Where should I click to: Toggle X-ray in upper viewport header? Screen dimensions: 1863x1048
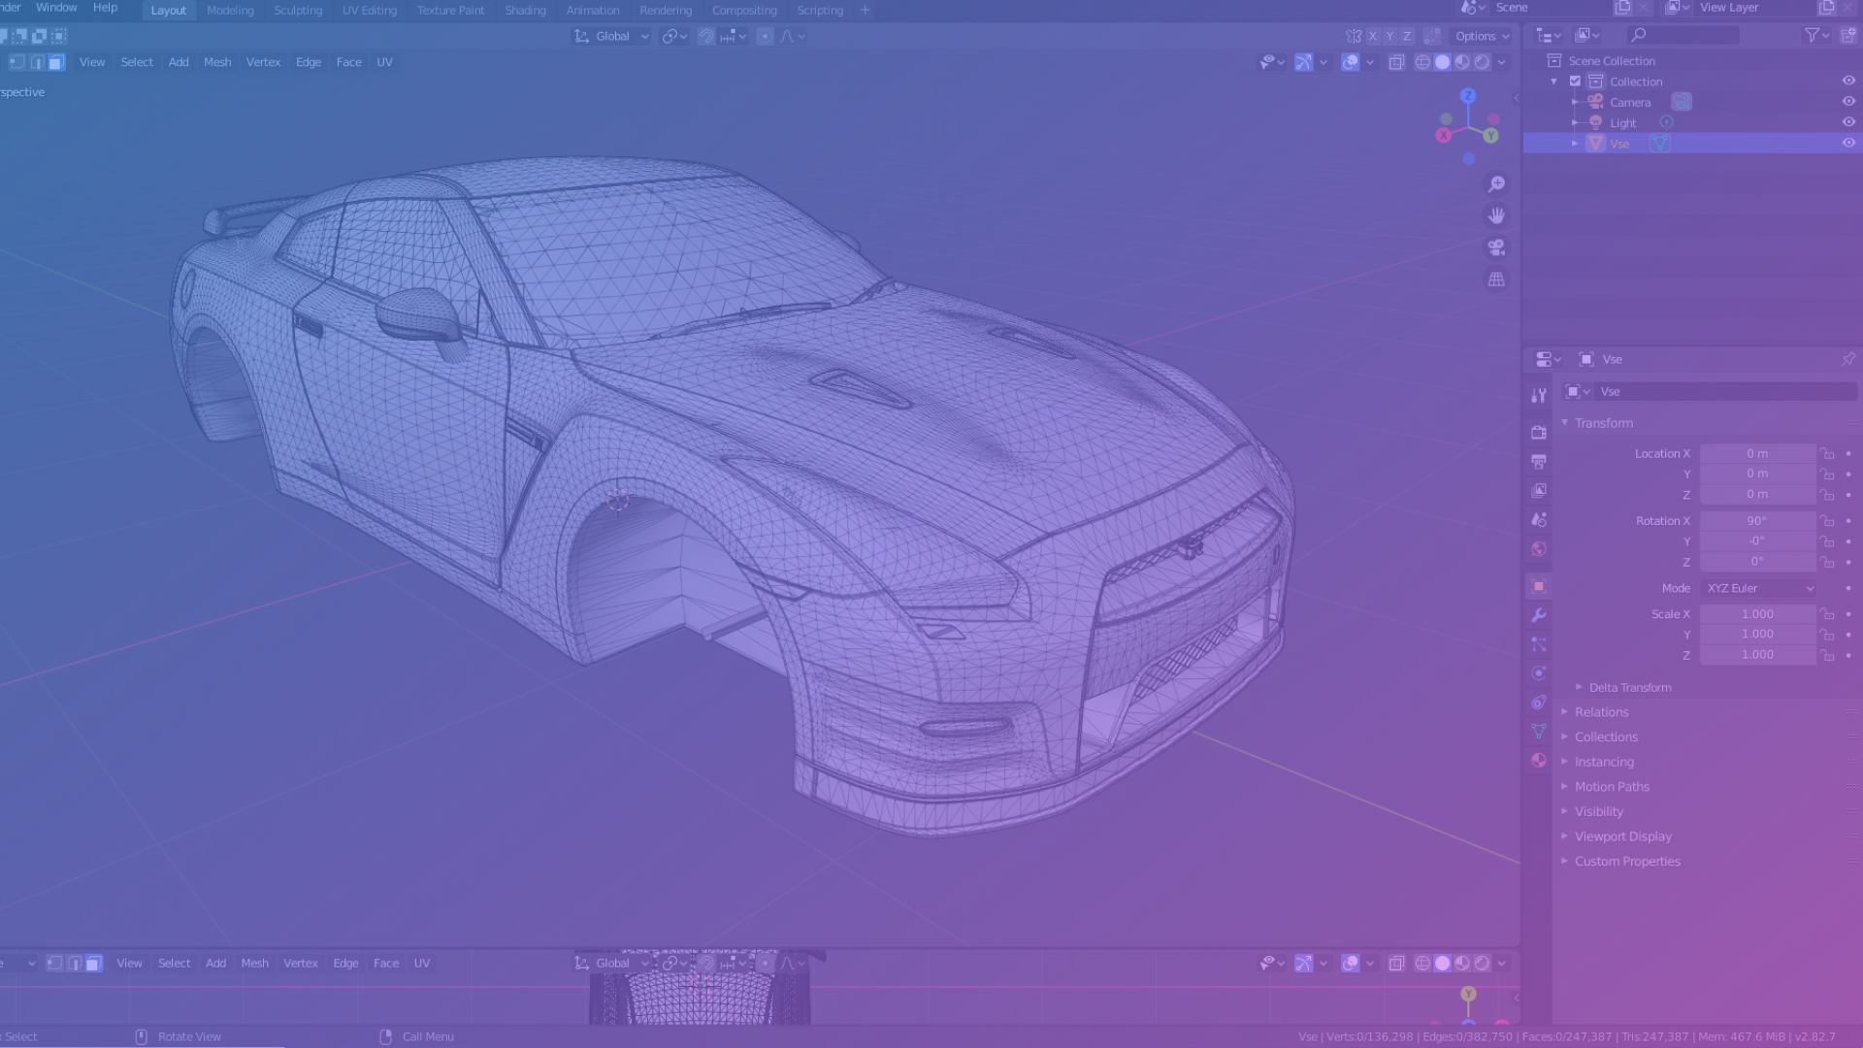click(1396, 62)
